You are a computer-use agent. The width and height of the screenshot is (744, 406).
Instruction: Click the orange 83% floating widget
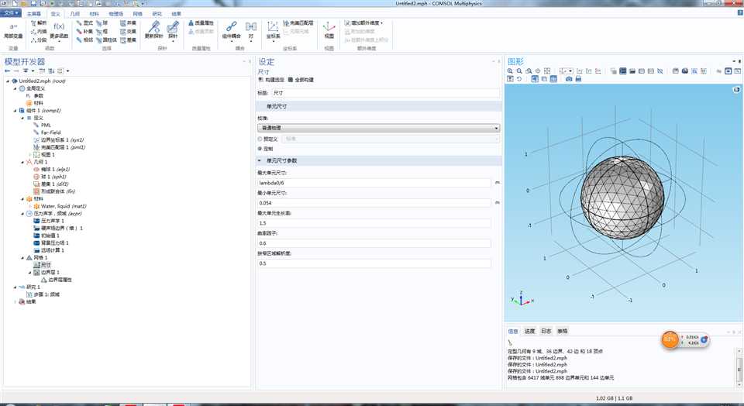click(x=670, y=339)
